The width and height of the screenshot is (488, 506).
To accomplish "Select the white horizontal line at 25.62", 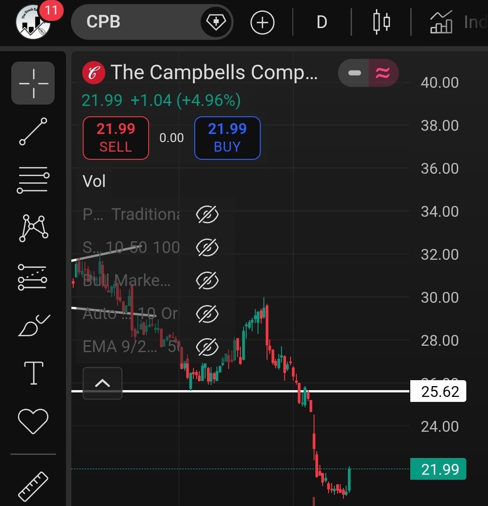I will 240,391.
